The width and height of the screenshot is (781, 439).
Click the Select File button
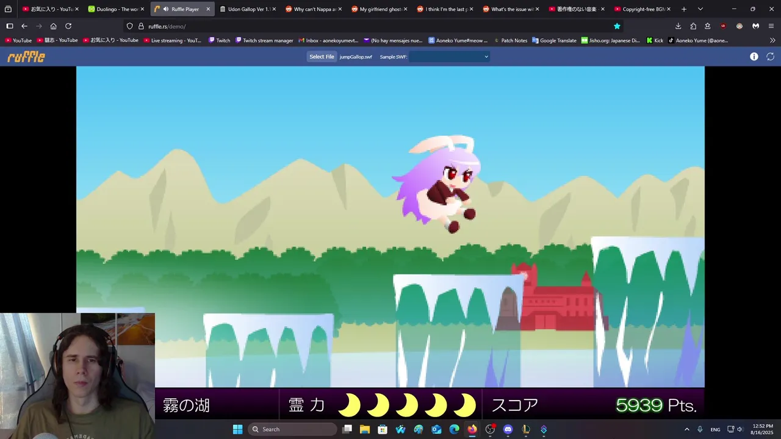coord(322,57)
